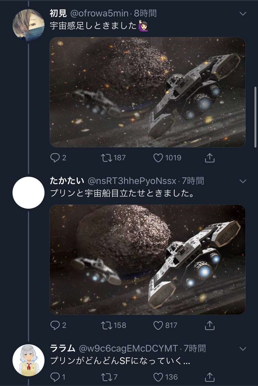
Task: Retweet たかたい's tweet with 158 retweets
Action: click(106, 325)
